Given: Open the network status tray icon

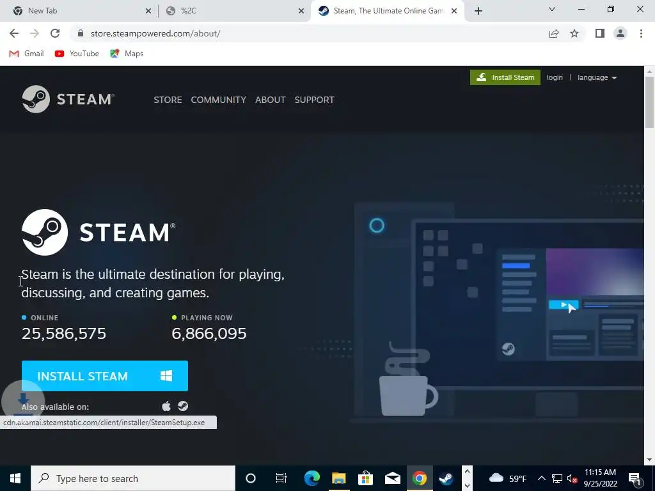Looking at the screenshot, I should pos(556,478).
